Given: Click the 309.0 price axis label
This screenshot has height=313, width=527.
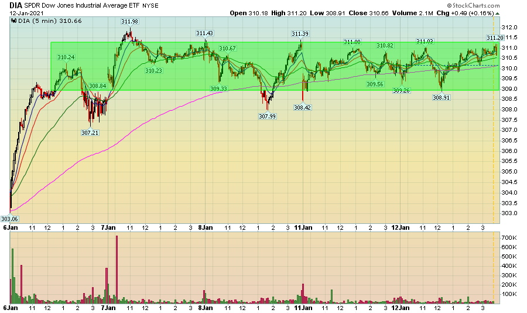Looking at the screenshot, I should (x=509, y=89).
